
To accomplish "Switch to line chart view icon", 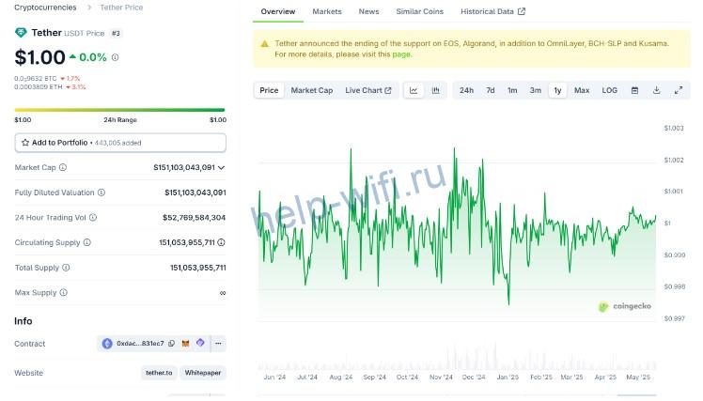I will [x=414, y=90].
